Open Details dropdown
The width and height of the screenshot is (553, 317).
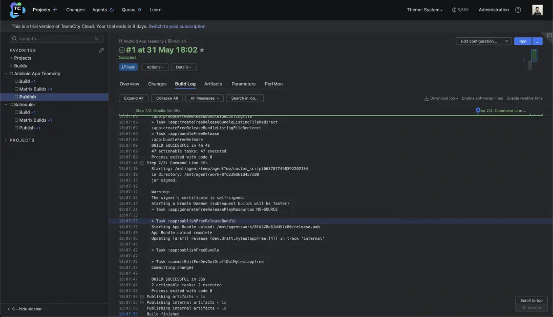point(183,67)
